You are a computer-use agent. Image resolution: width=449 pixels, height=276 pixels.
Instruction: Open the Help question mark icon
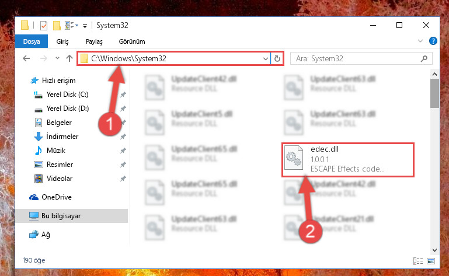click(x=433, y=41)
